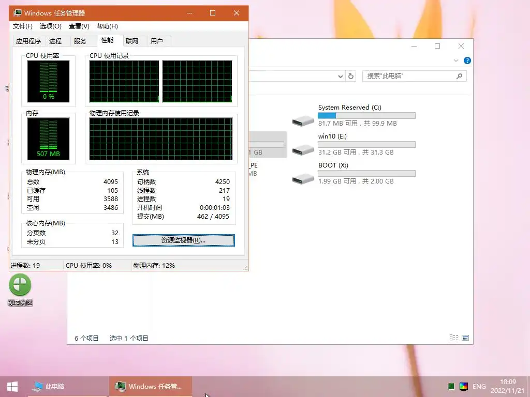
Task: Click the win10 (E:) capacity bar
Action: [367, 145]
